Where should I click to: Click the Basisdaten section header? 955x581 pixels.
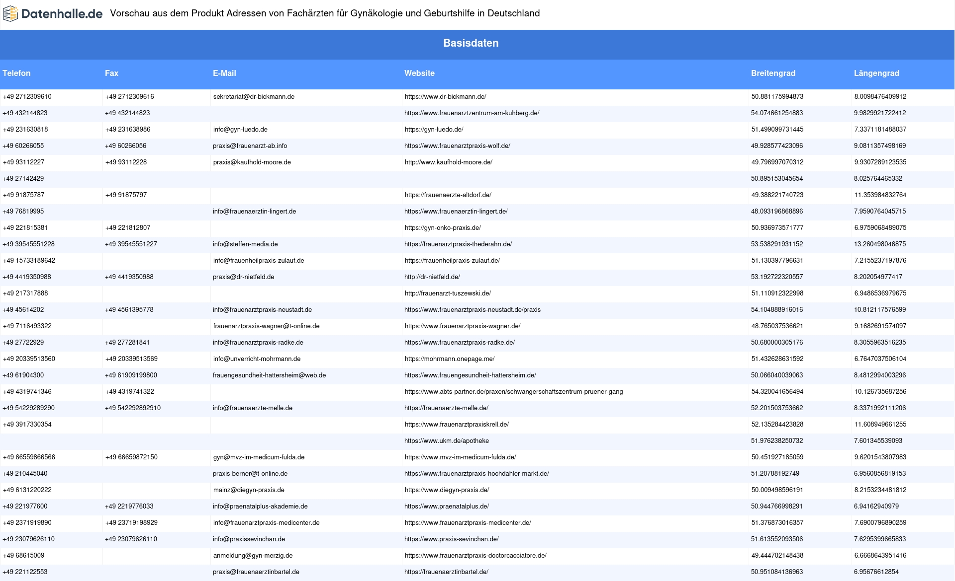(x=471, y=43)
